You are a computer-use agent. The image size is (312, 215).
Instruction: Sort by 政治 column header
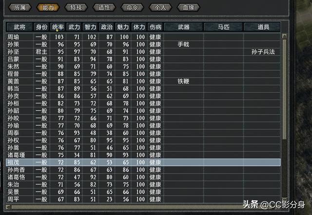point(107,27)
